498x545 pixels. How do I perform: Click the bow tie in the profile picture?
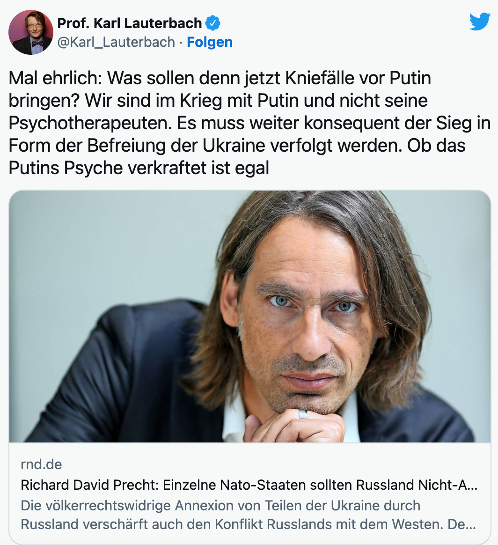point(37,44)
